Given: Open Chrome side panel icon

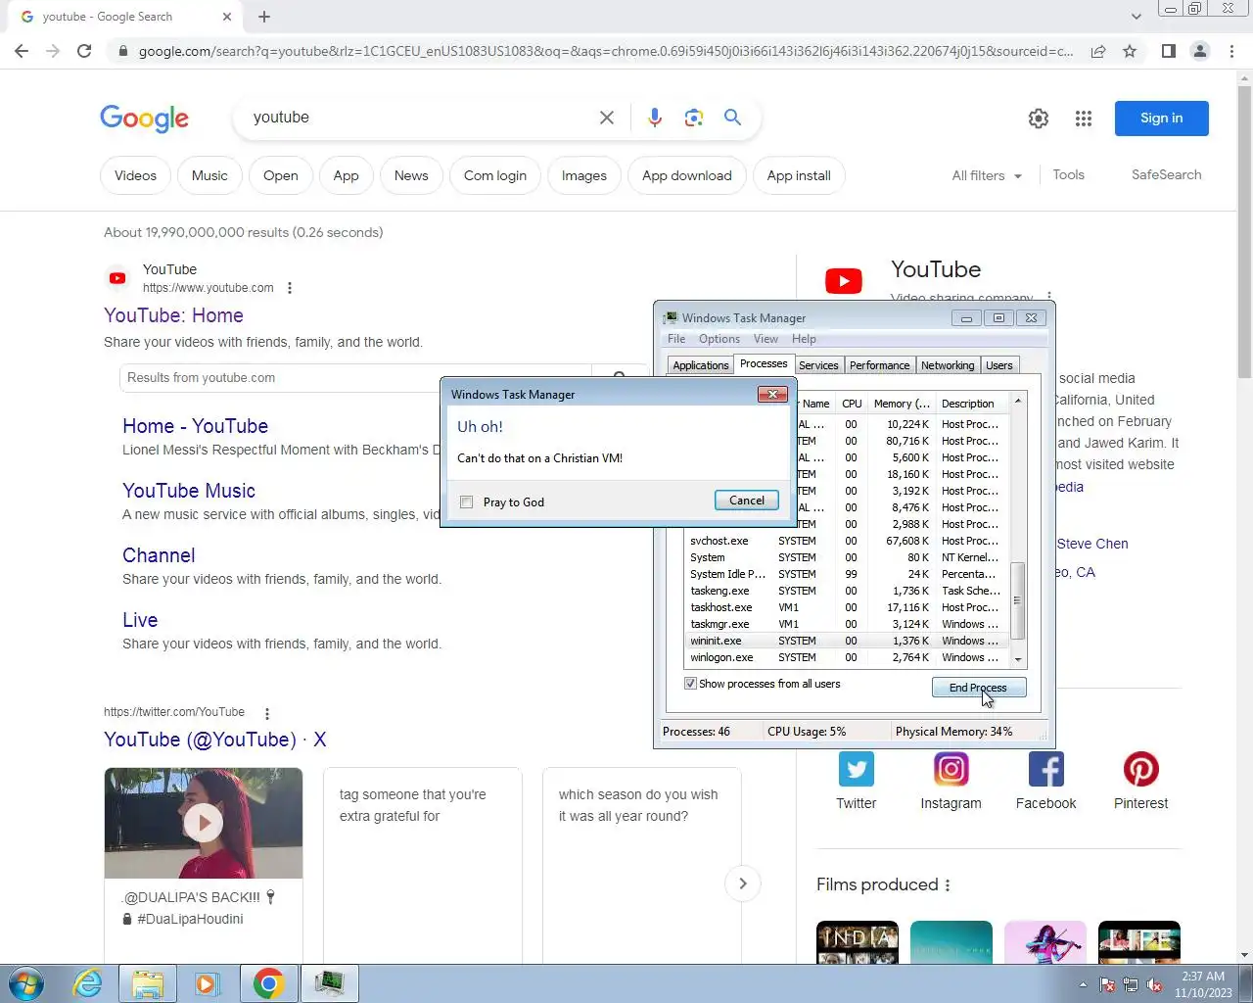Looking at the screenshot, I should pyautogui.click(x=1168, y=51).
